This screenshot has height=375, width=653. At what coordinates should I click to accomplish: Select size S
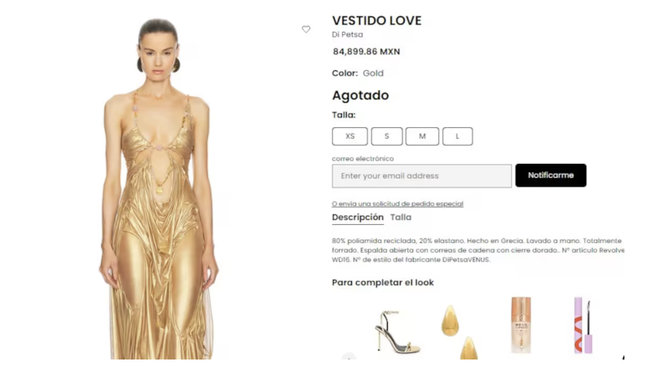click(x=387, y=136)
